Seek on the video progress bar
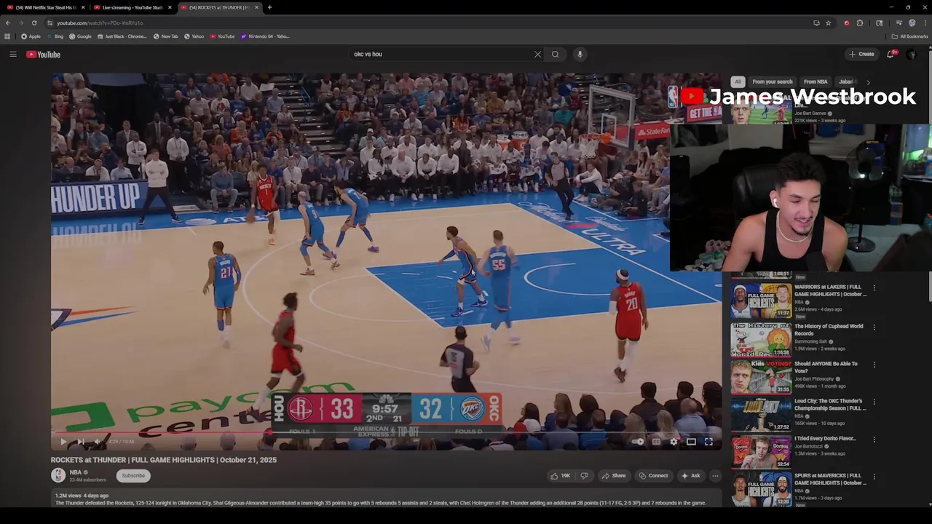The width and height of the screenshot is (932, 524). [386, 433]
